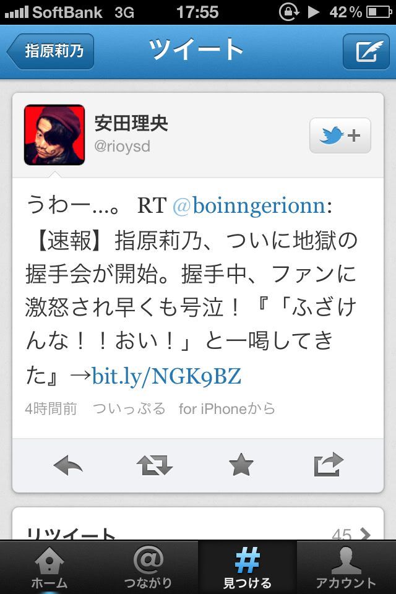The image size is (396, 594).
Task: Switch to ホーム tab
Action: [49, 567]
